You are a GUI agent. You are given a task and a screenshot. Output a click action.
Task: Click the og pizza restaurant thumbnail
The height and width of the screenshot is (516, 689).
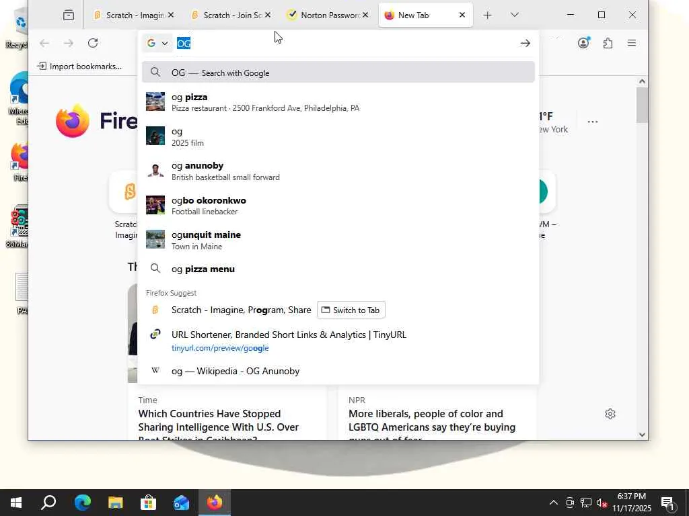click(x=155, y=102)
